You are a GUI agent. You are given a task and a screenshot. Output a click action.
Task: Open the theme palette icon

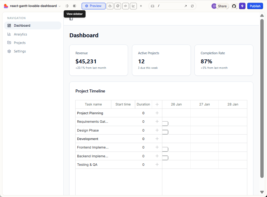pyautogui.click(x=118, y=6)
